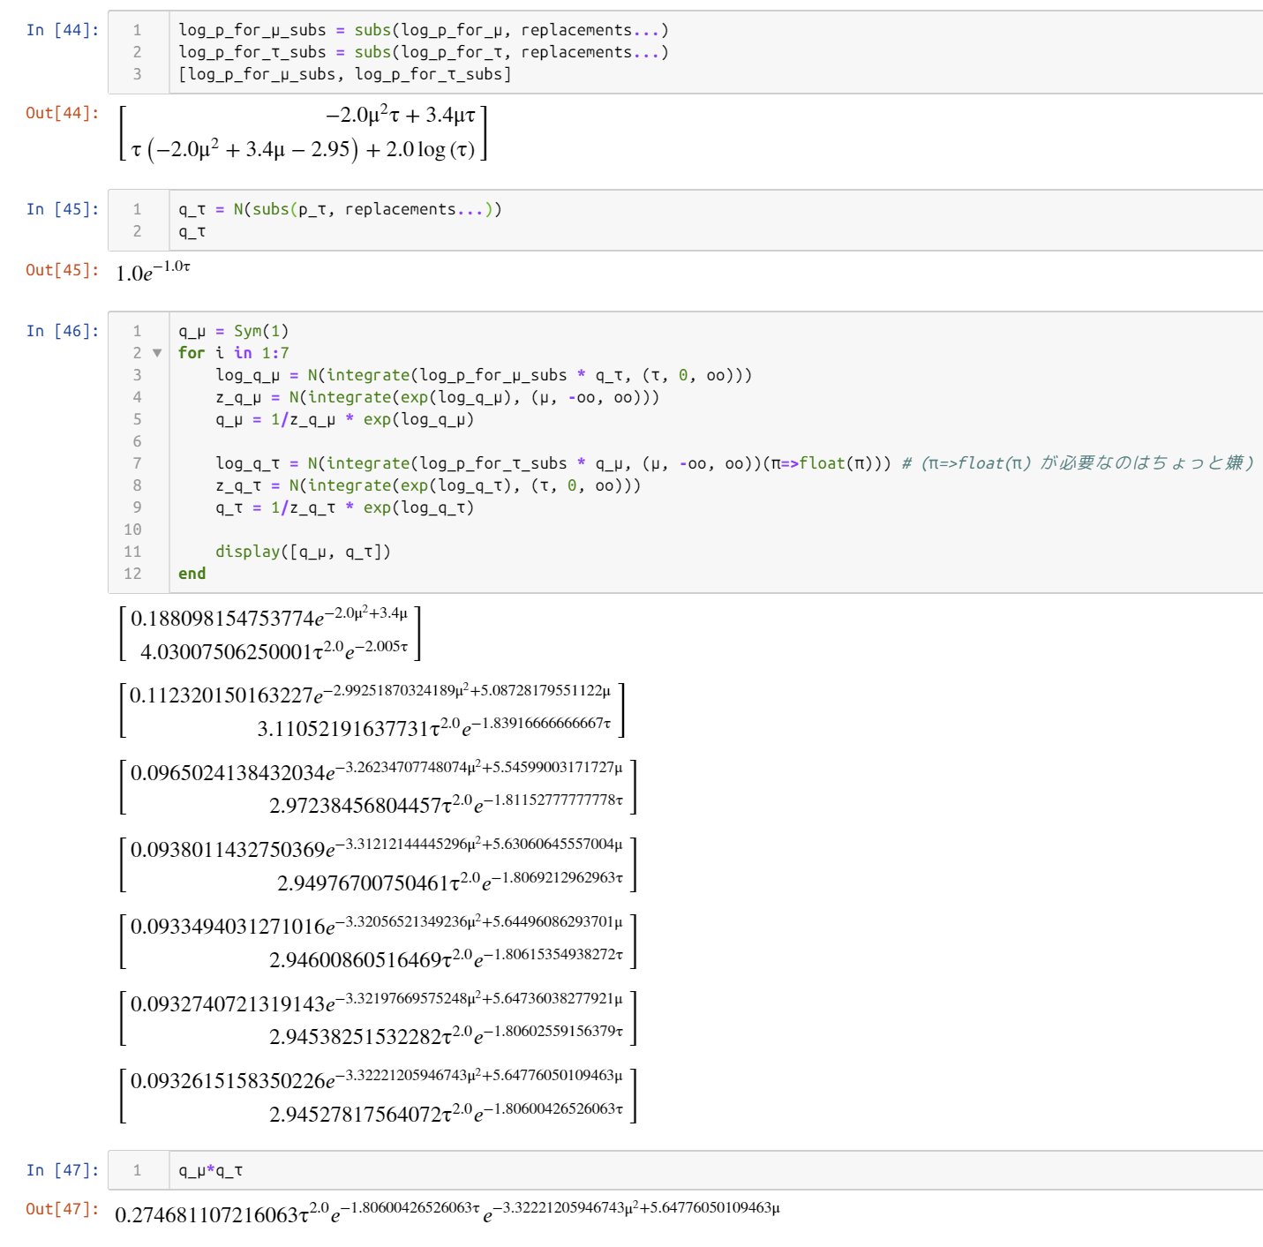The width and height of the screenshot is (1263, 1247).
Task: Click the Out[44]: output prompt
Action: click(62, 113)
